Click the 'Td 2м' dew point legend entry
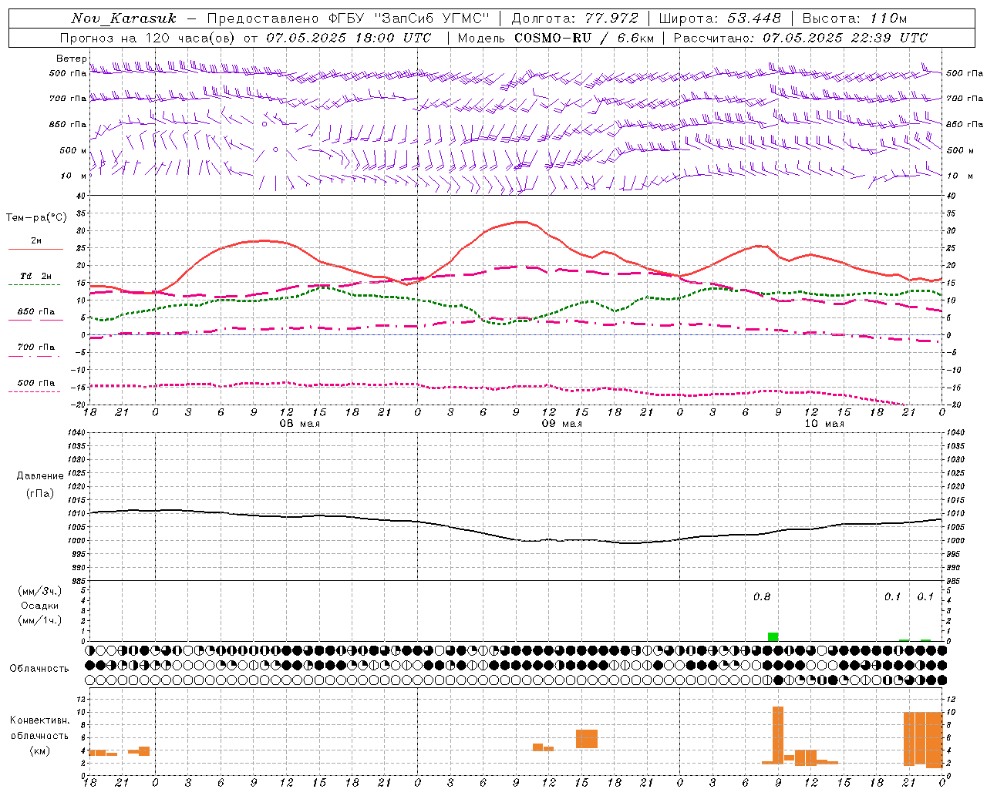 (36, 276)
